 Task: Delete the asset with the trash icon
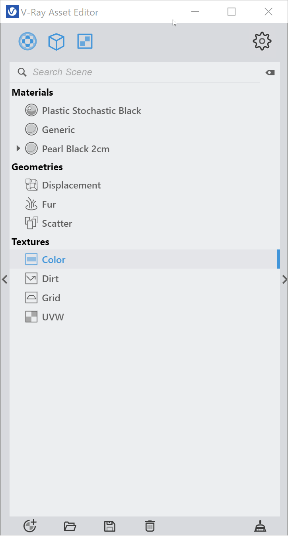point(150,526)
